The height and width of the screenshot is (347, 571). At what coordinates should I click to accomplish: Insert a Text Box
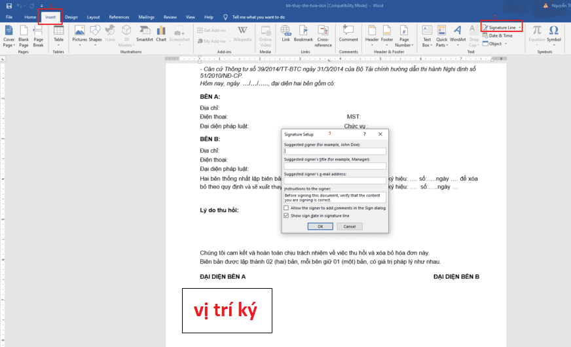click(x=427, y=37)
